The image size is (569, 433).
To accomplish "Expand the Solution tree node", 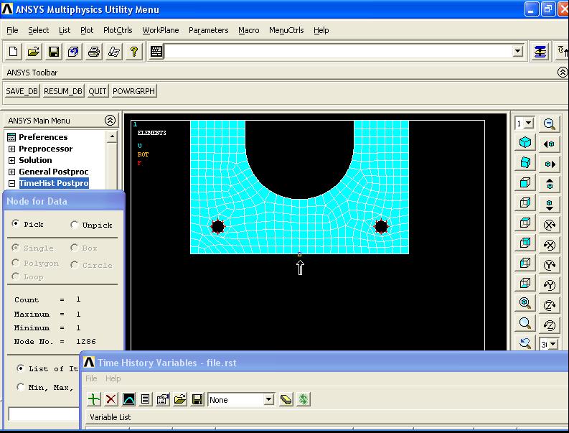I will click(x=11, y=161).
